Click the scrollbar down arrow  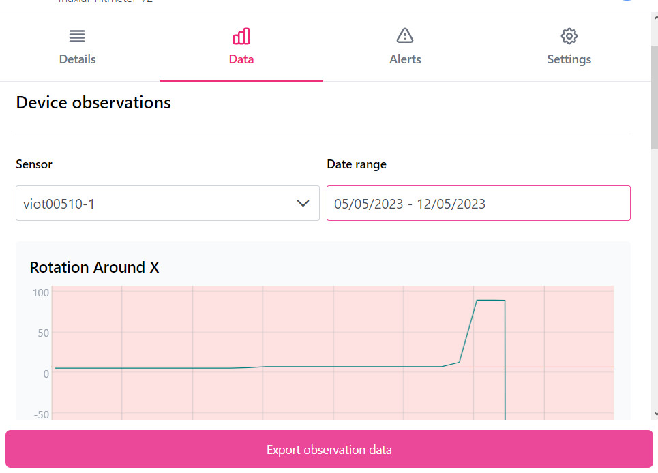[655, 413]
